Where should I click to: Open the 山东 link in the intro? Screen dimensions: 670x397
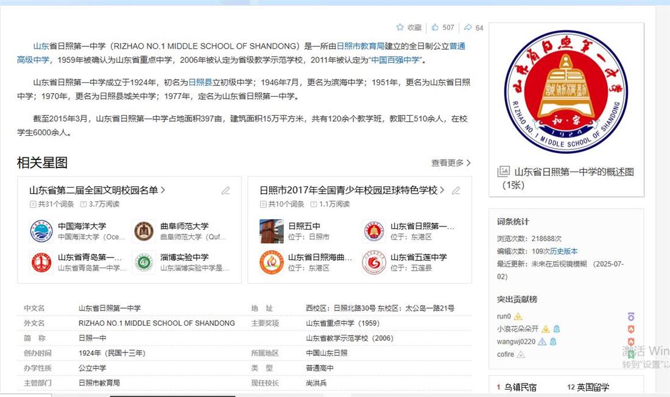coord(41,46)
